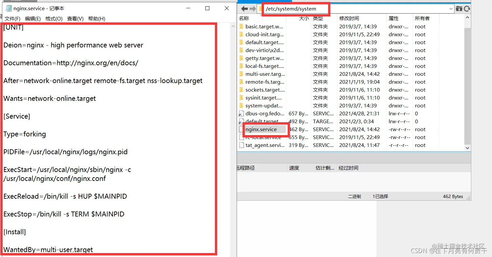492x257 pixels.
Task: Click the Wants=network-online.target line
Action: click(x=50, y=99)
